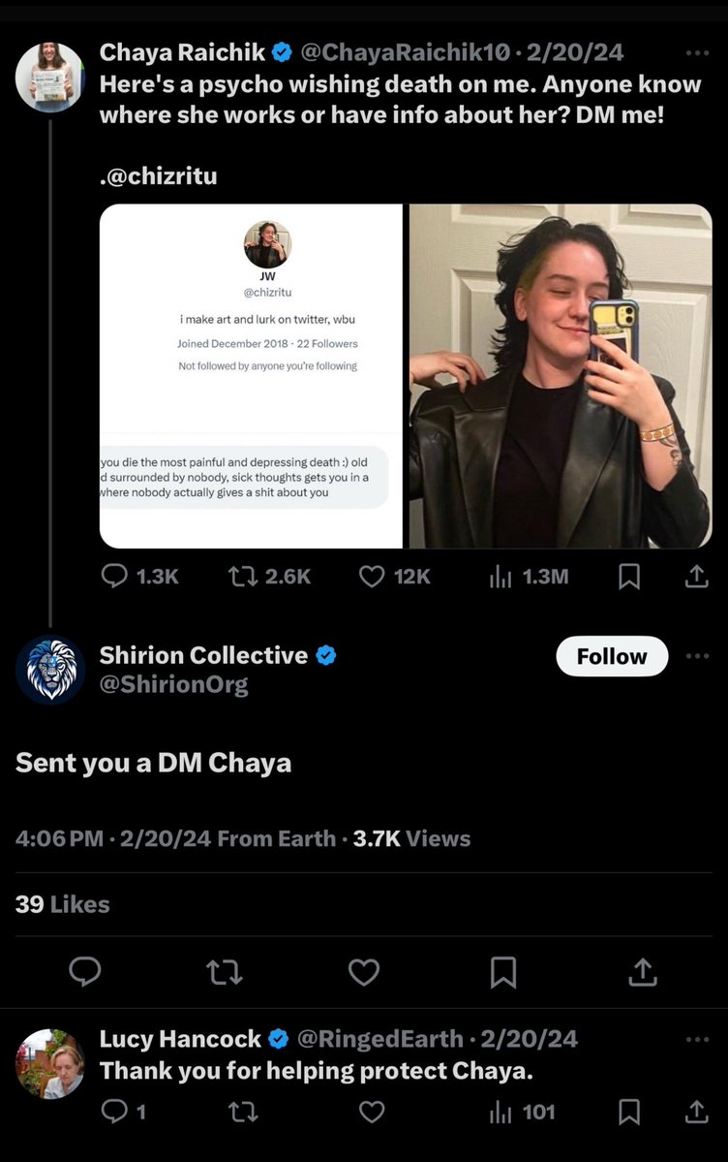Open the @chizritu mention link
This screenshot has height=1162, width=728.
[x=162, y=175]
